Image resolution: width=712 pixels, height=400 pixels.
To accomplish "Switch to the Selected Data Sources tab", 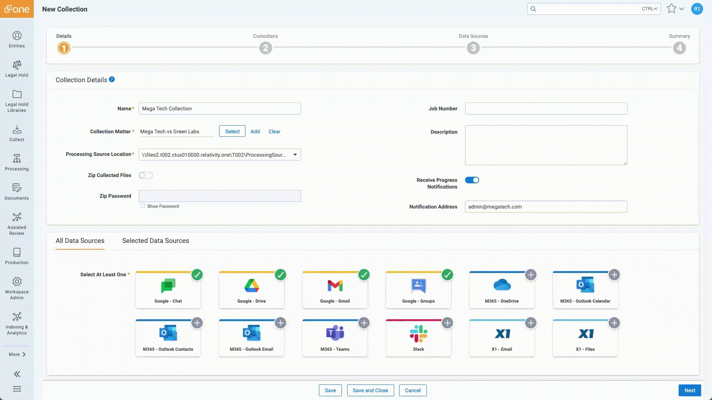I will click(155, 241).
